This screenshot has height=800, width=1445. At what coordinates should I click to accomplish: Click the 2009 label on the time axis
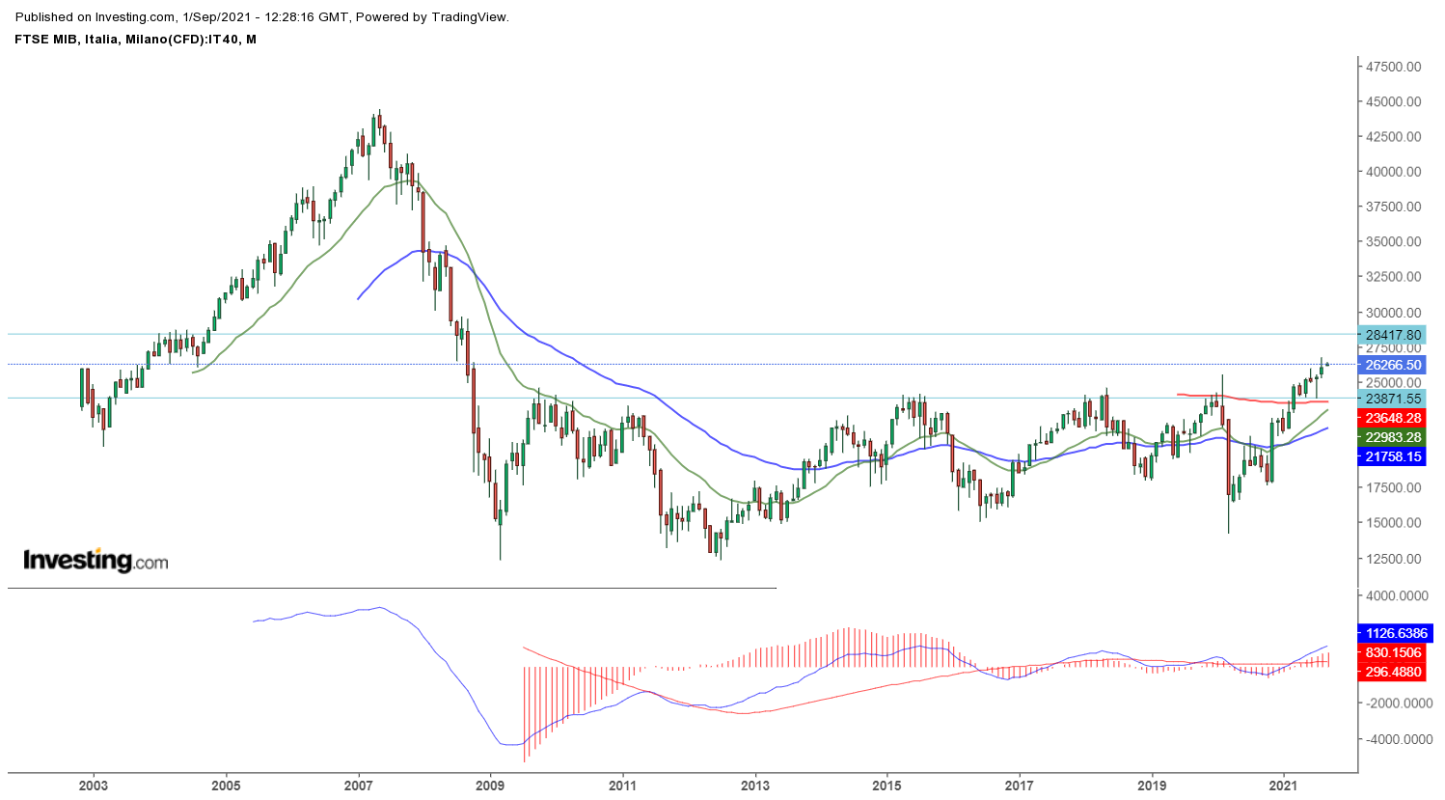(x=491, y=785)
